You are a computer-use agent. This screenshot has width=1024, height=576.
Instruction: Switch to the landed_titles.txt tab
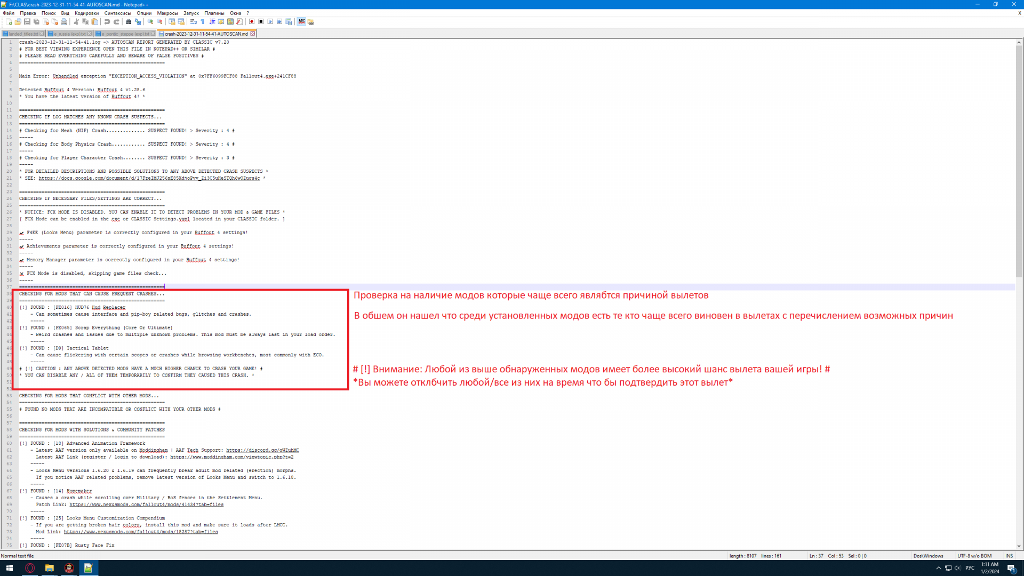[x=23, y=34]
